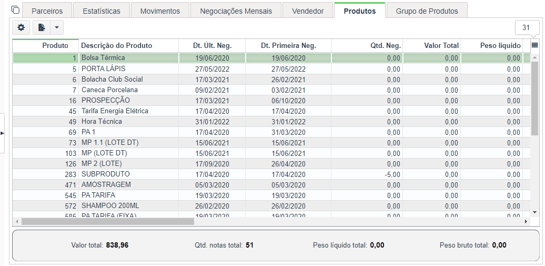The height and width of the screenshot is (266, 545).
Task: Select the Caneca Porcelana row
Action: click(271, 90)
